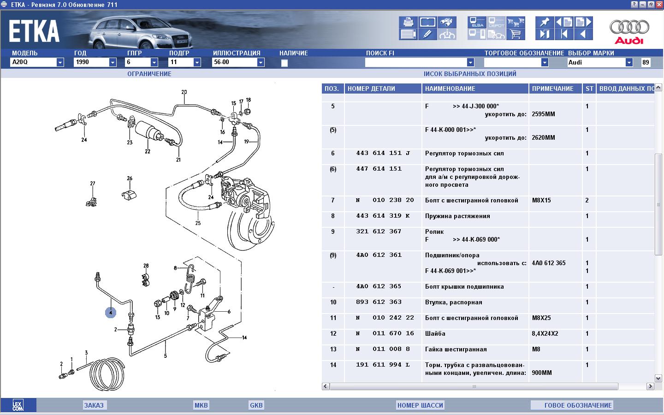Viewport: 664px width, 415px height.
Task: Go to previous page with document-arrow icon
Action: [564, 22]
